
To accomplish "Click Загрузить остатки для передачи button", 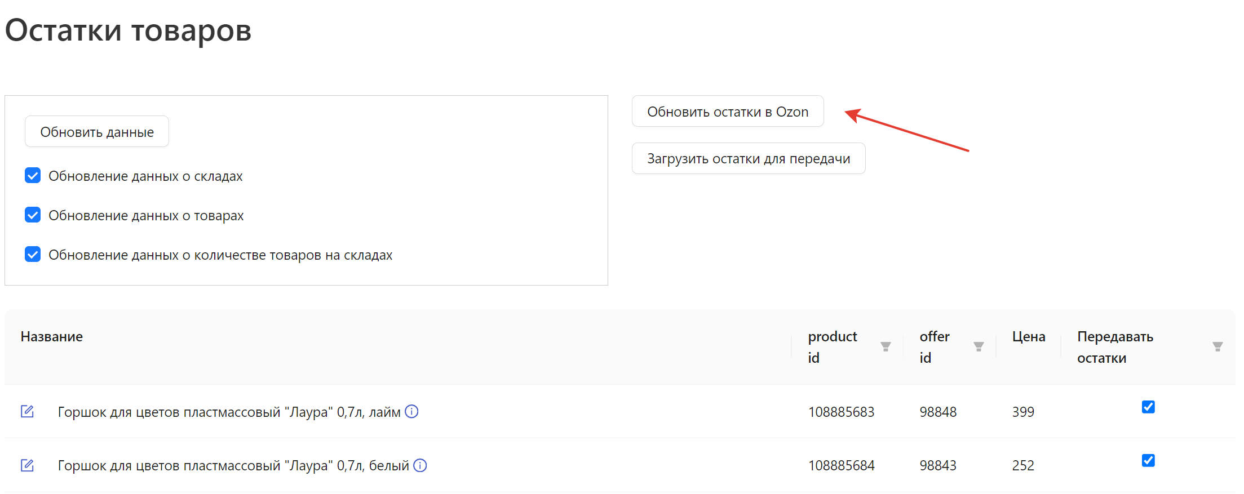I will tap(748, 159).
